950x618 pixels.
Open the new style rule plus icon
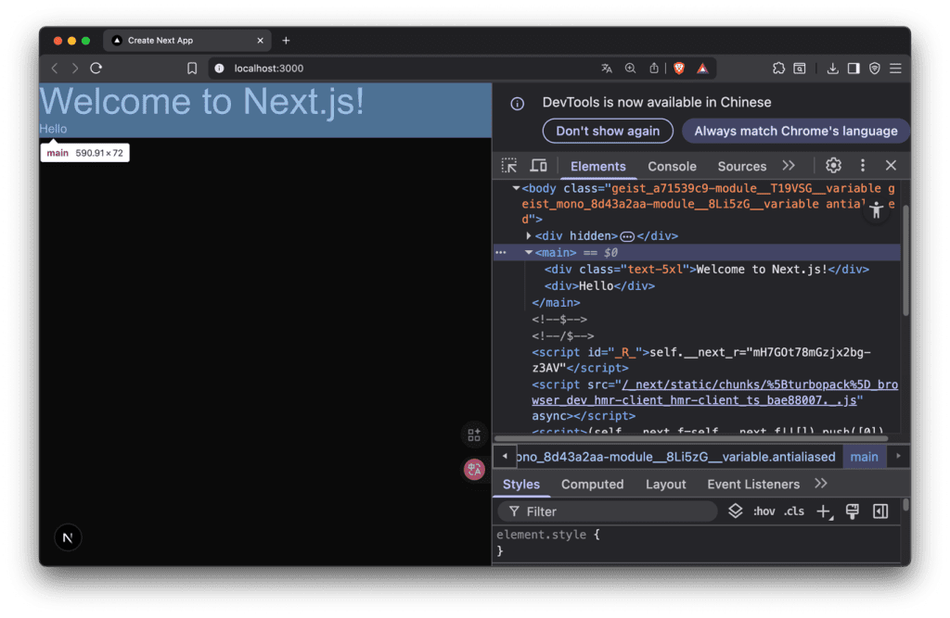pos(824,511)
